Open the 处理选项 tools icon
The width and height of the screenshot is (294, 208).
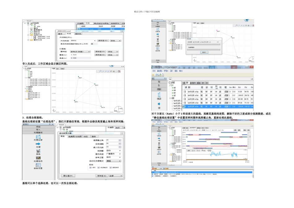[38, 158]
